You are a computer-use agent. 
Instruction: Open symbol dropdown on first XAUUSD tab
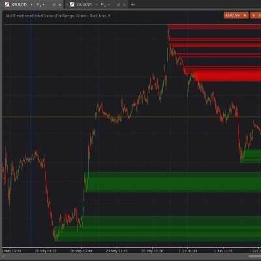tap(31, 5)
